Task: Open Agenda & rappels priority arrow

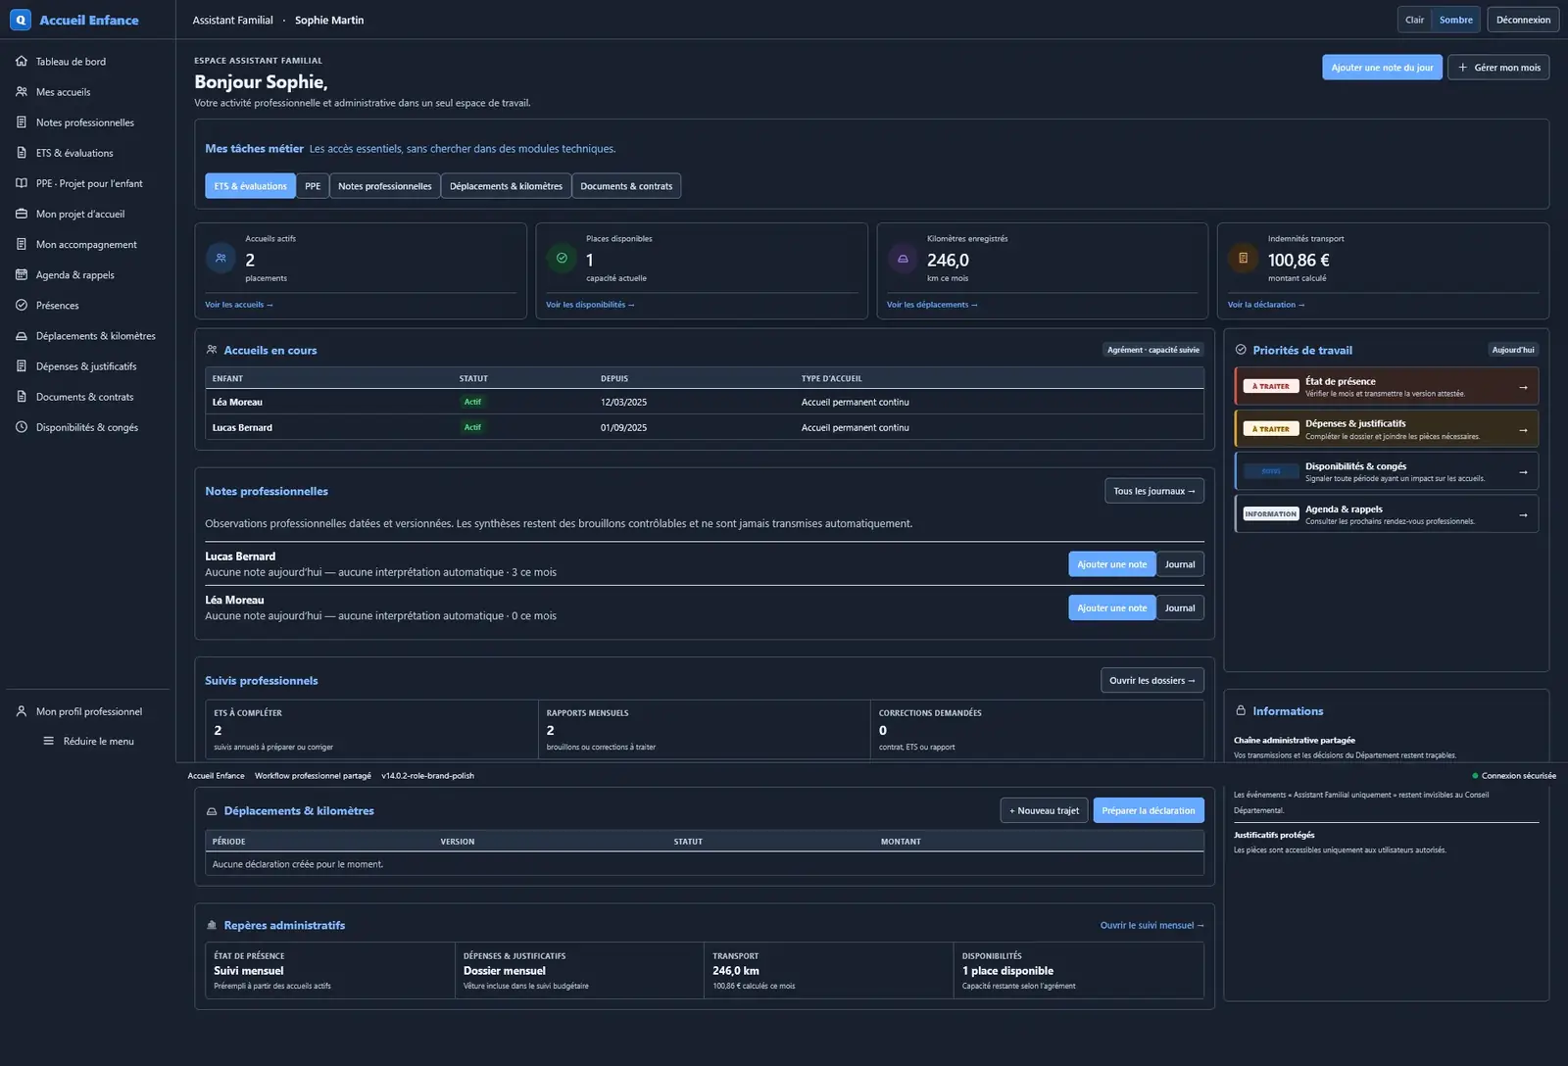Action: tap(1523, 515)
